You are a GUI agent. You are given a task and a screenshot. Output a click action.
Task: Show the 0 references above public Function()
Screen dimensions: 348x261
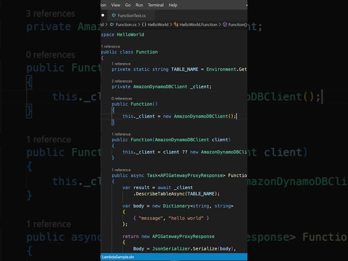122,98
